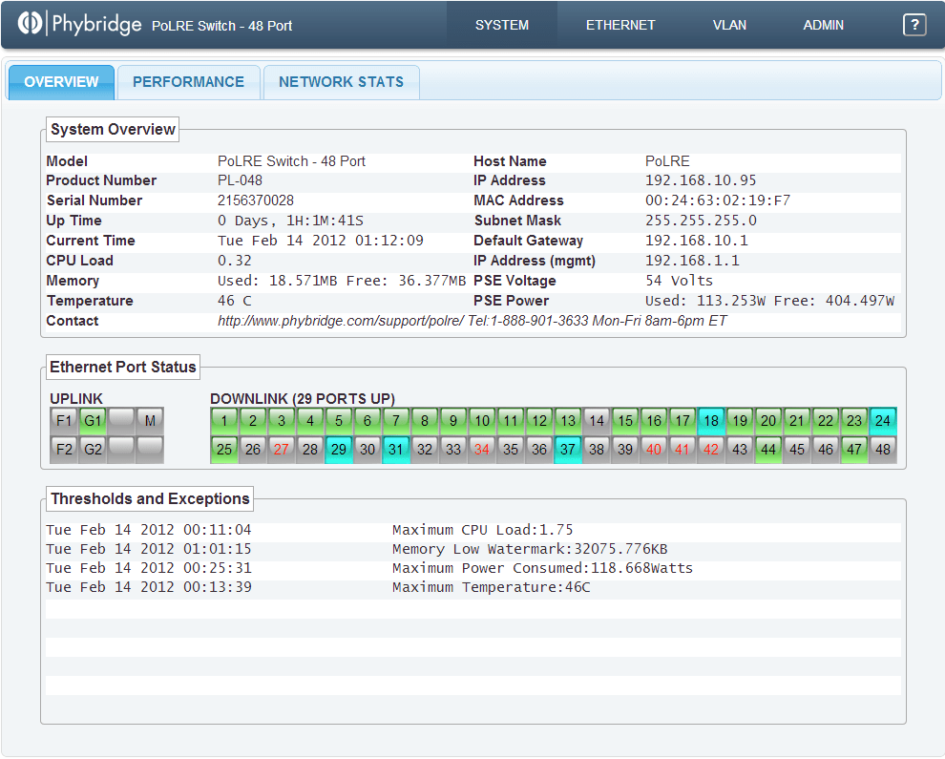Select downlink port 14

coord(597,421)
